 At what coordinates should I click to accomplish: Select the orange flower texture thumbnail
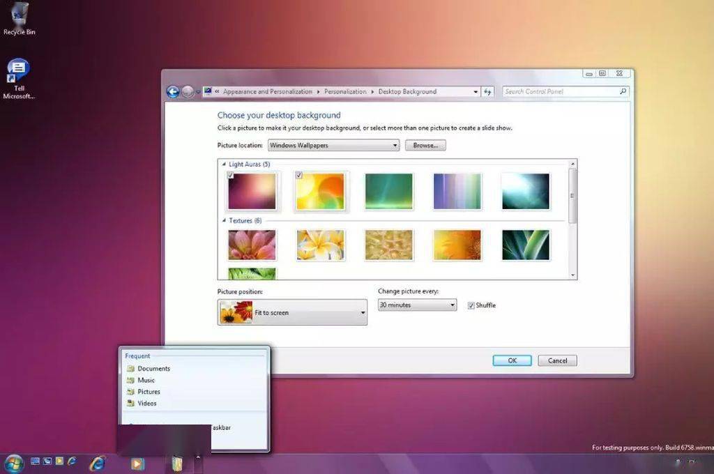point(457,245)
